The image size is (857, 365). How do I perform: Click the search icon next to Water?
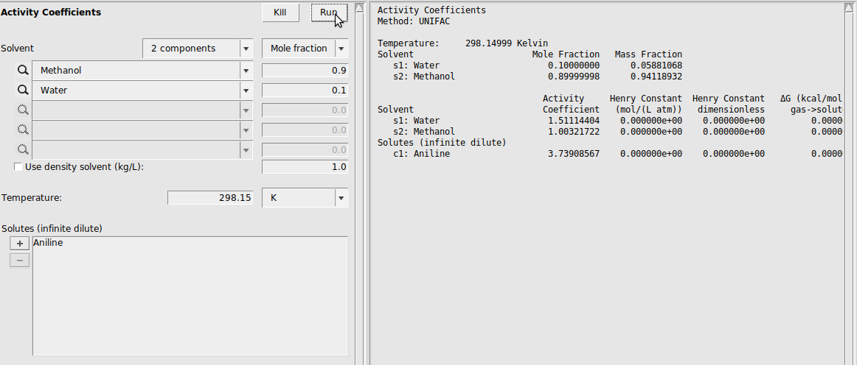(x=23, y=91)
